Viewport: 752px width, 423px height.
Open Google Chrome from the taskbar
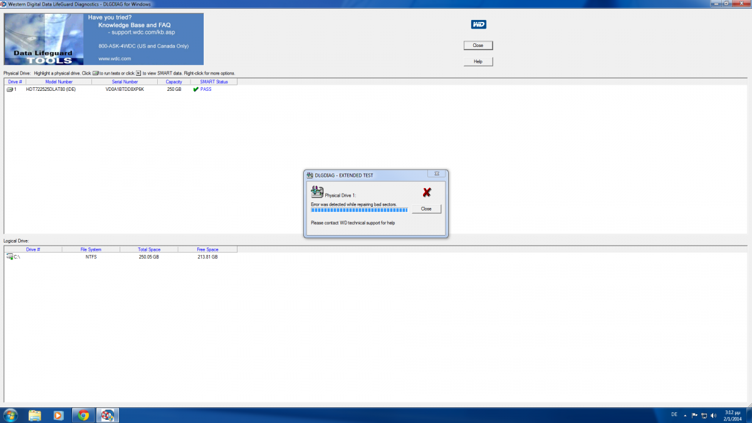pos(83,415)
